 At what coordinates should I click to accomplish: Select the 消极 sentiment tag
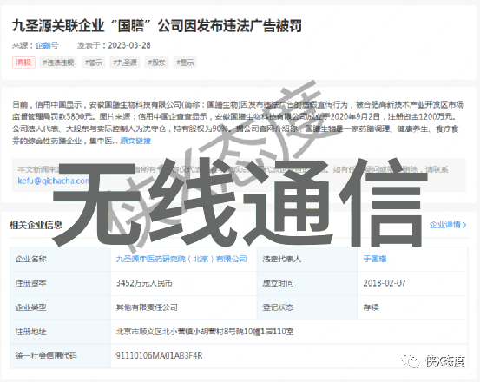pos(23,63)
